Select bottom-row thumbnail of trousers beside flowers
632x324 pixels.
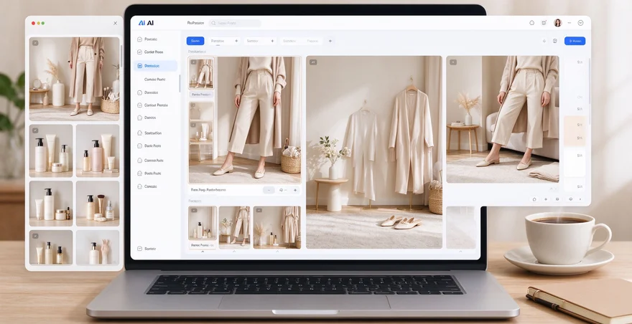pos(234,226)
